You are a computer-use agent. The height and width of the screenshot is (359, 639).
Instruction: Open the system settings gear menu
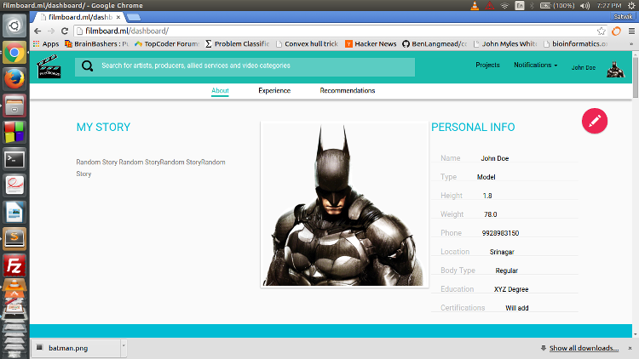click(x=631, y=5)
